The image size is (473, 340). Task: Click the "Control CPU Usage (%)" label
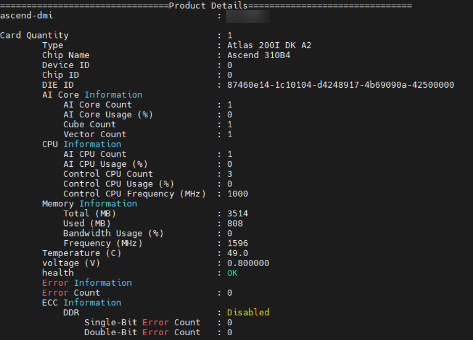[x=118, y=184]
